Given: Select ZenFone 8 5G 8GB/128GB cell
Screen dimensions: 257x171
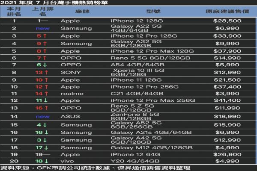Looking at the screenshot, I should (x=135, y=117).
